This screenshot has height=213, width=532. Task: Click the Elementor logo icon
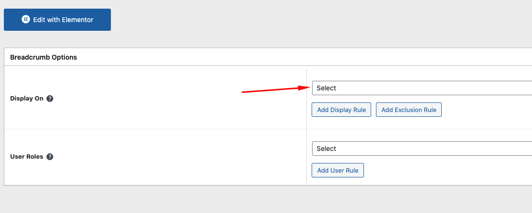(26, 20)
